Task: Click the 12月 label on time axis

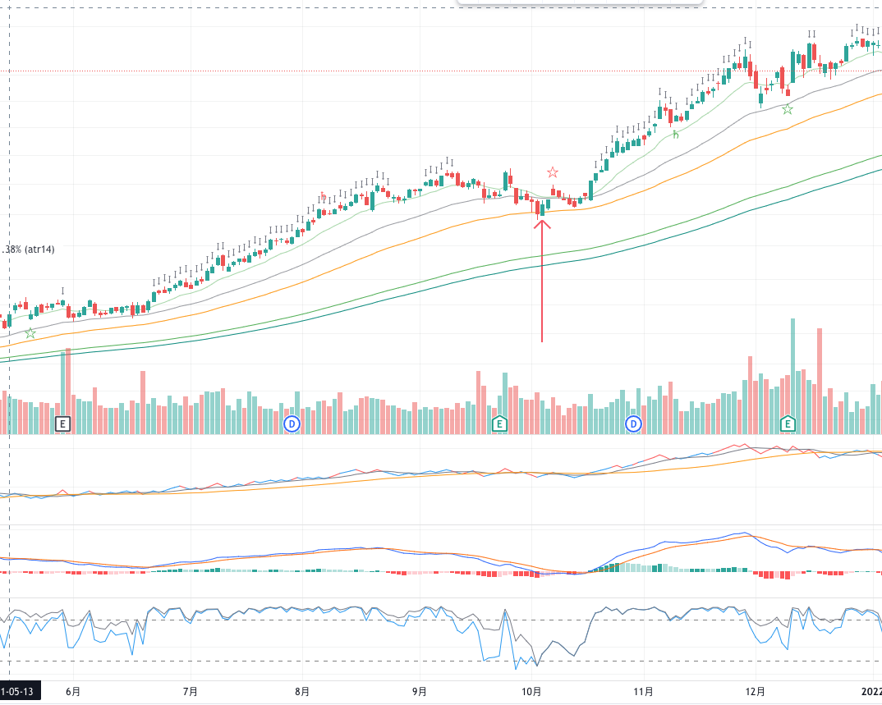Action: (x=756, y=692)
